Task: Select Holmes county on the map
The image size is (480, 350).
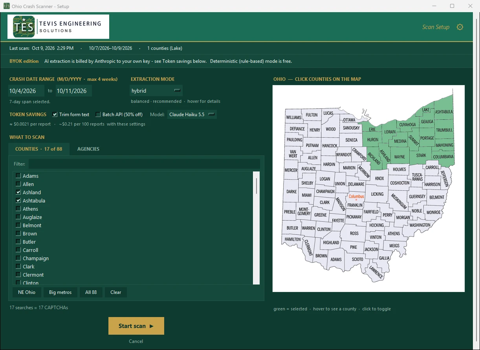Action: pos(399,170)
